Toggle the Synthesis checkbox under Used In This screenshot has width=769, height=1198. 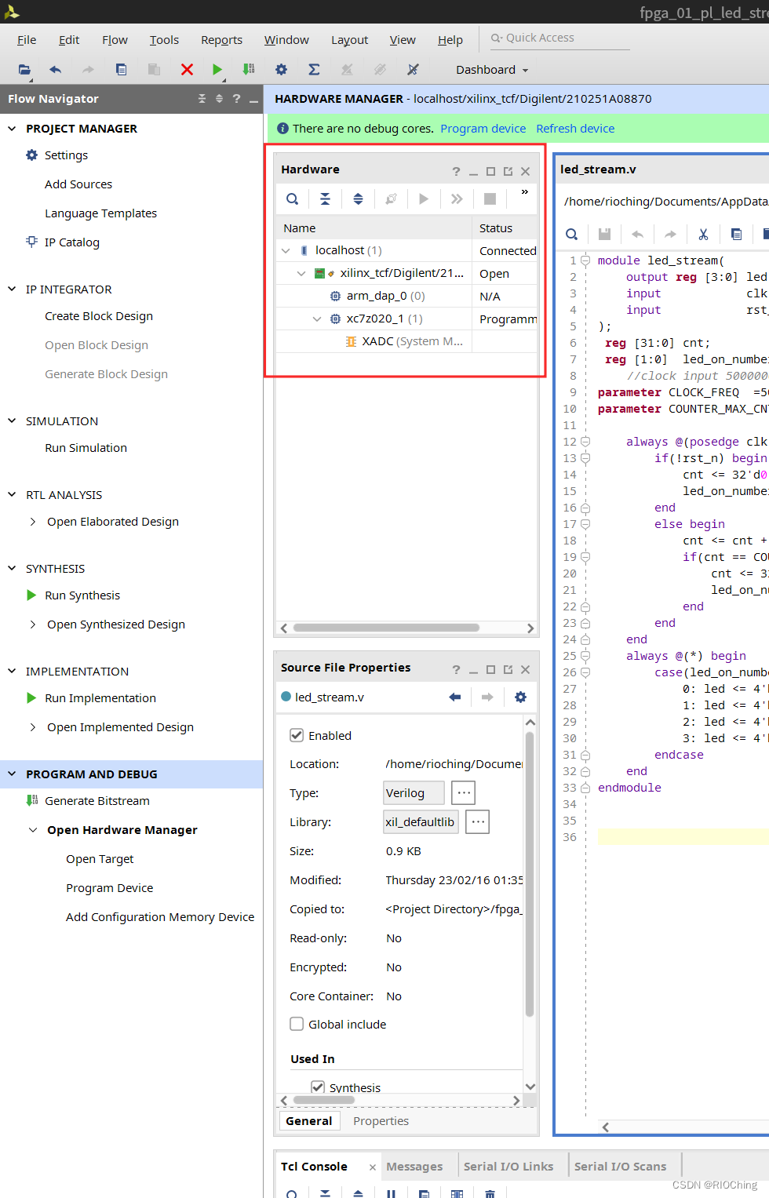318,1087
